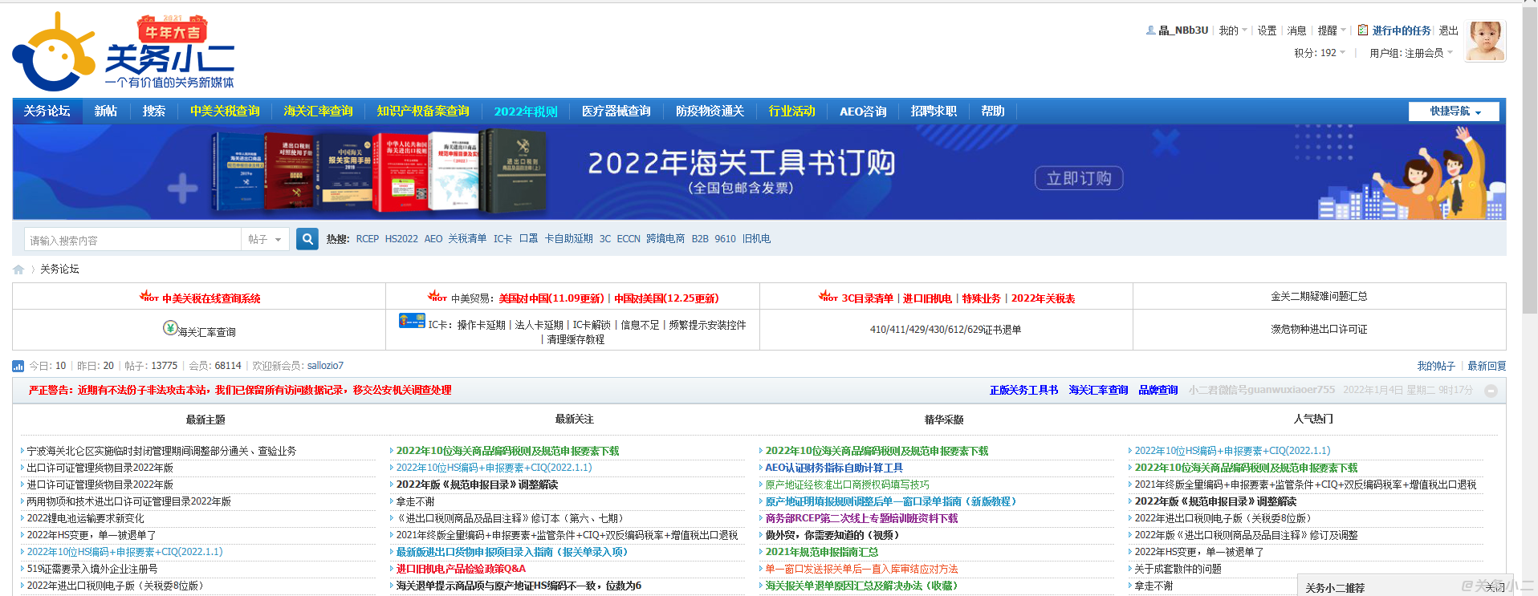Click the 消息 link in the user bar
1538x596 pixels.
pyautogui.click(x=1297, y=30)
